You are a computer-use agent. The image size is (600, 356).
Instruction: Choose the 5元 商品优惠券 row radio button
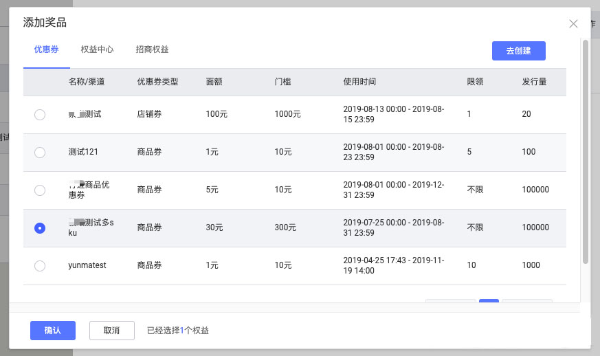pyautogui.click(x=40, y=190)
